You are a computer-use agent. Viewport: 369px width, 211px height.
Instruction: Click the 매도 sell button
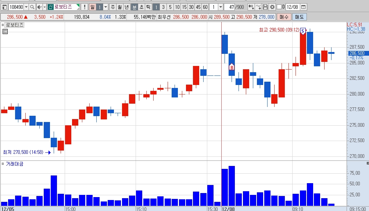(x=299, y=17)
